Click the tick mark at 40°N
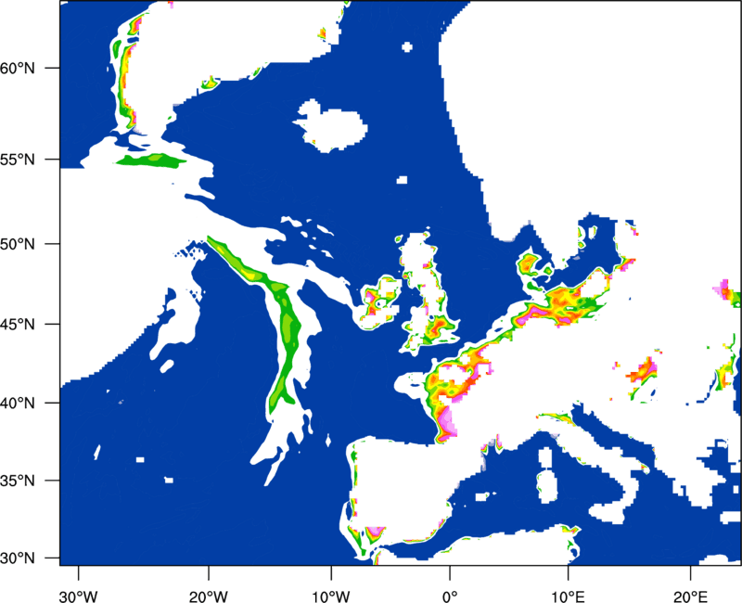This screenshot has height=603, width=742. [x=53, y=404]
